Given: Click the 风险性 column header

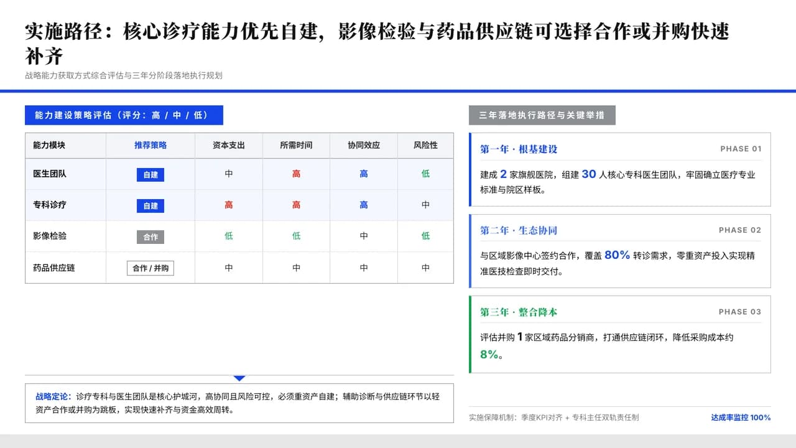Looking at the screenshot, I should tap(425, 145).
